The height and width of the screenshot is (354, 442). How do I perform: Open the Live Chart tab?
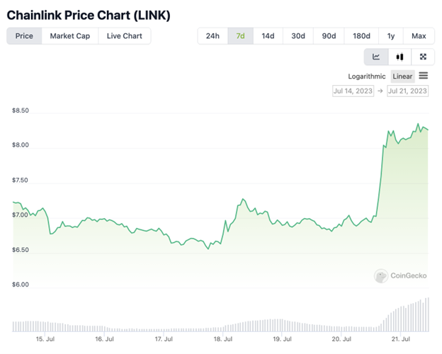click(x=124, y=36)
